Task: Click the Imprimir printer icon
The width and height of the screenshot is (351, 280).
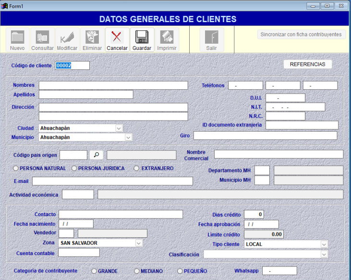Action: click(167, 37)
